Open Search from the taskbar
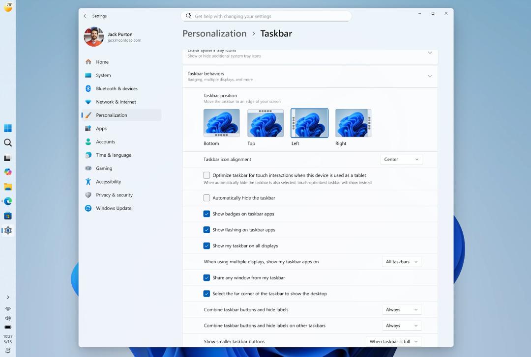 pyautogui.click(x=8, y=143)
